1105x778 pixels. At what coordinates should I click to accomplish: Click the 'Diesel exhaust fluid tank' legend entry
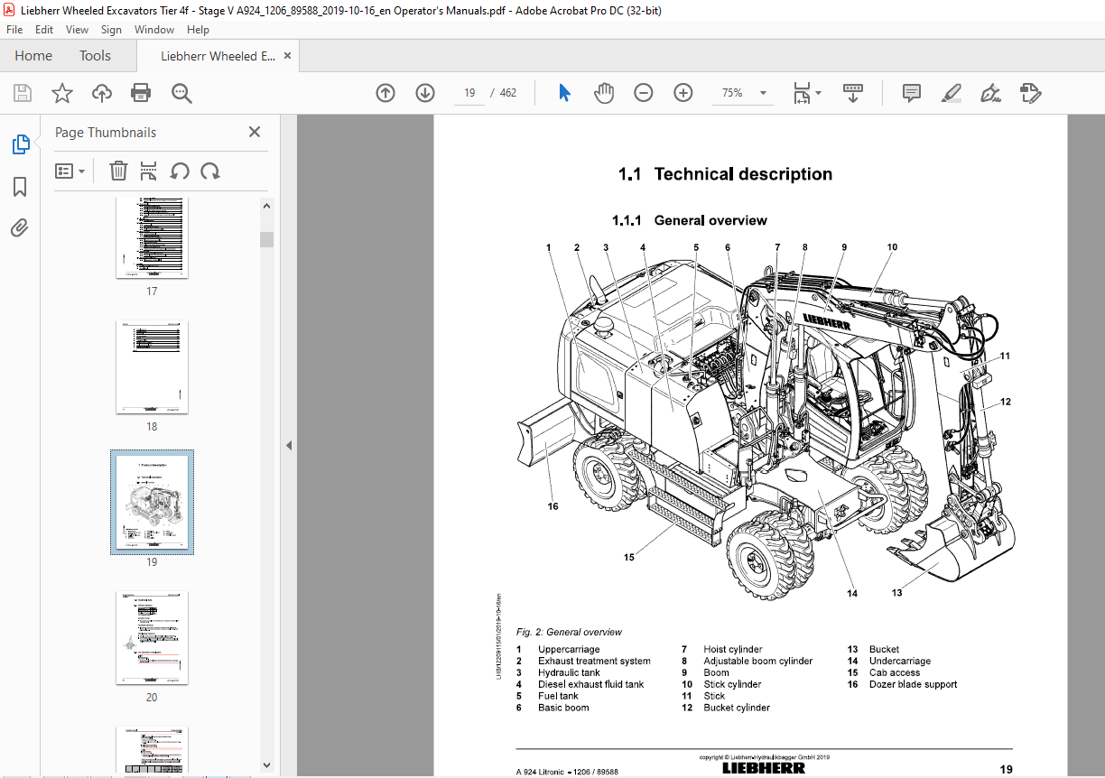591,684
